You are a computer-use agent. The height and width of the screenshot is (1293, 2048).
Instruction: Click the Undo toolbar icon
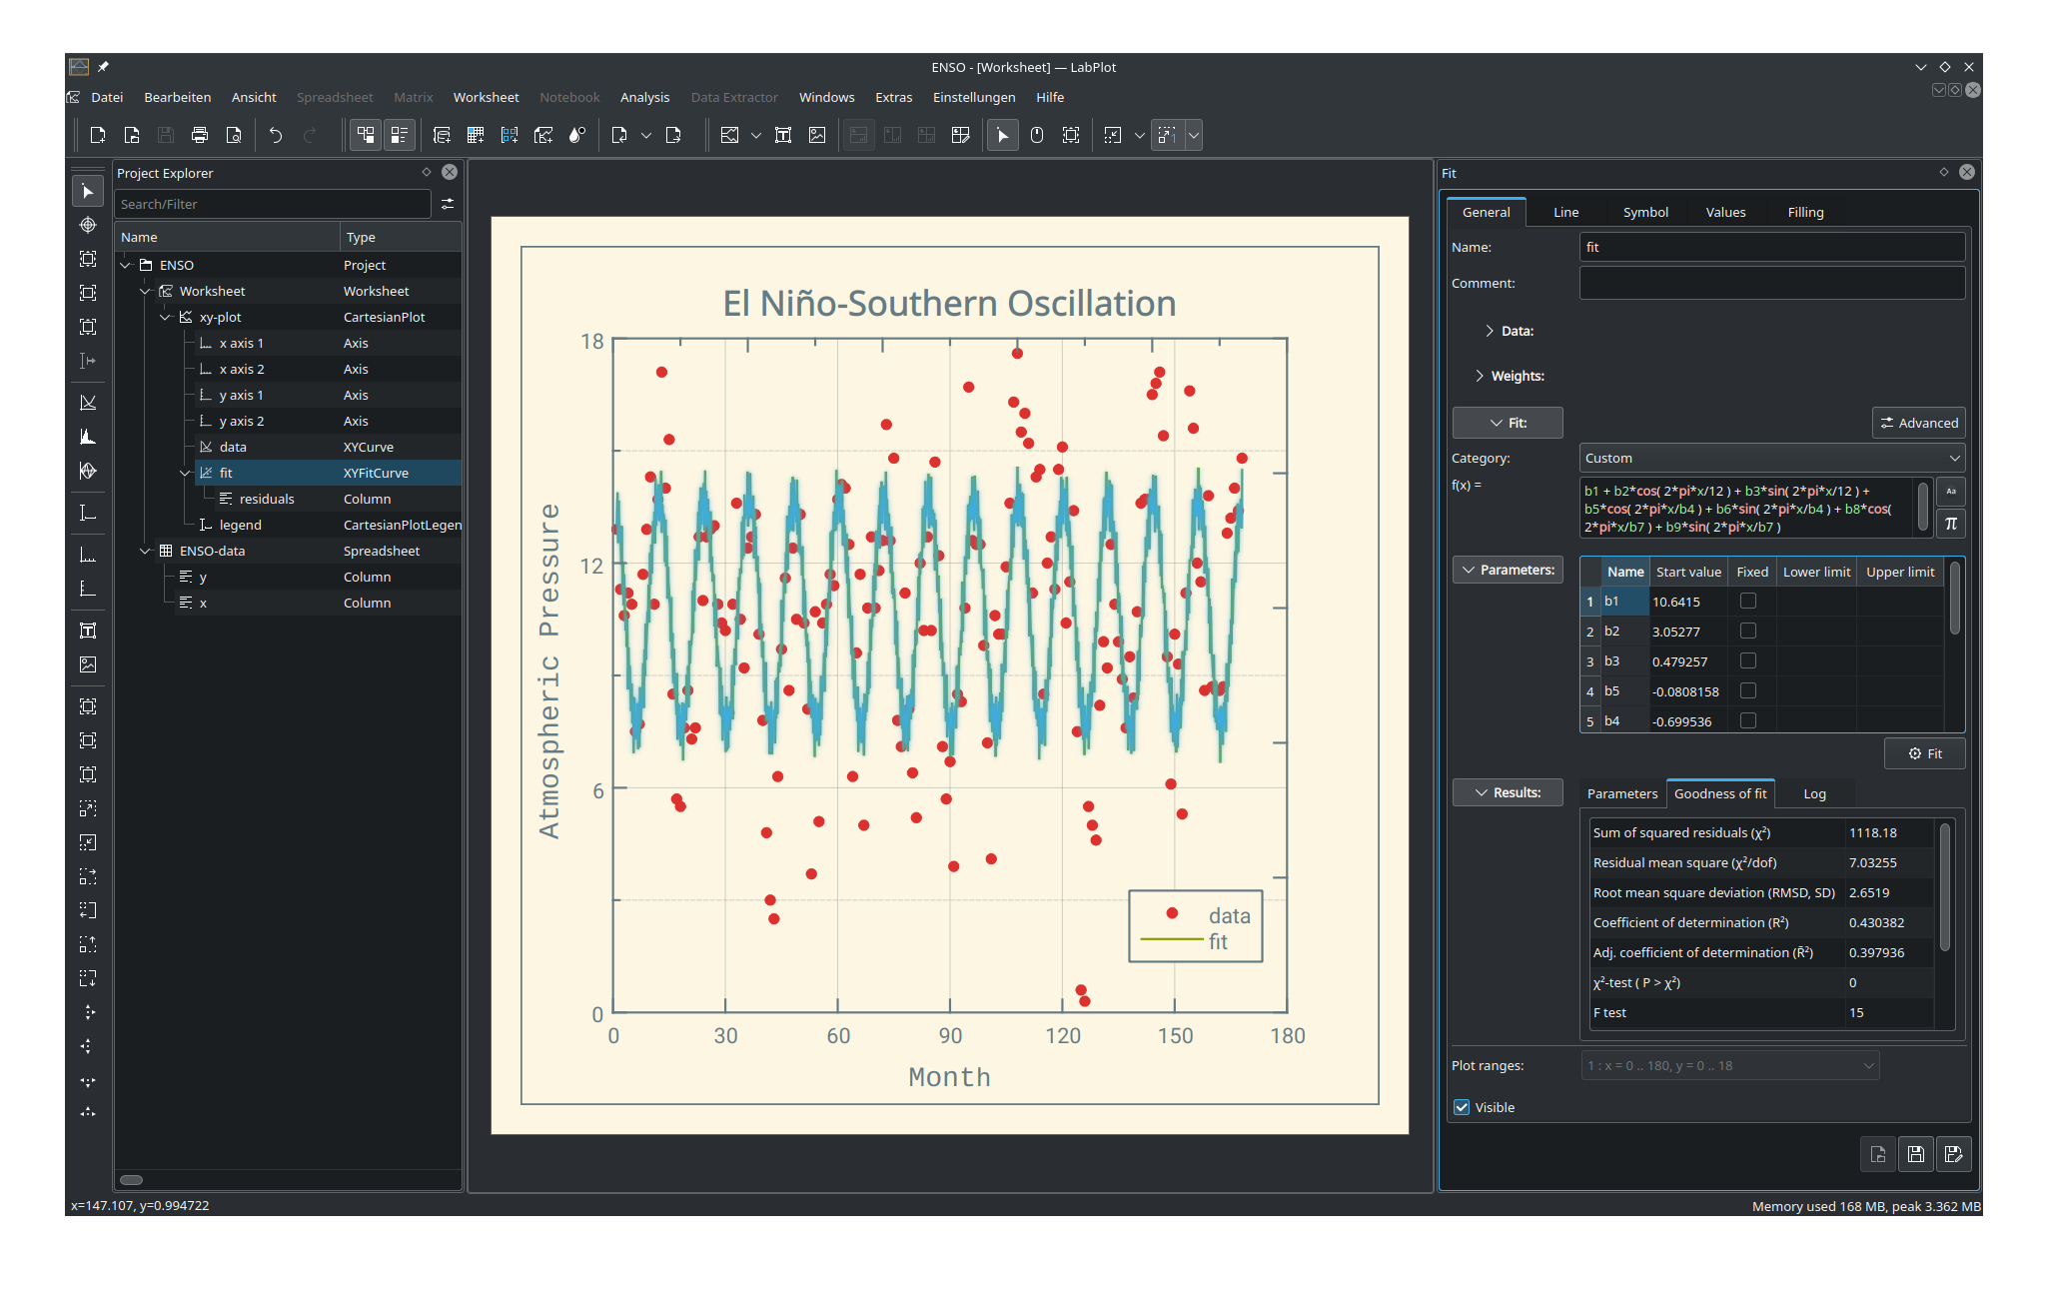pos(276,135)
